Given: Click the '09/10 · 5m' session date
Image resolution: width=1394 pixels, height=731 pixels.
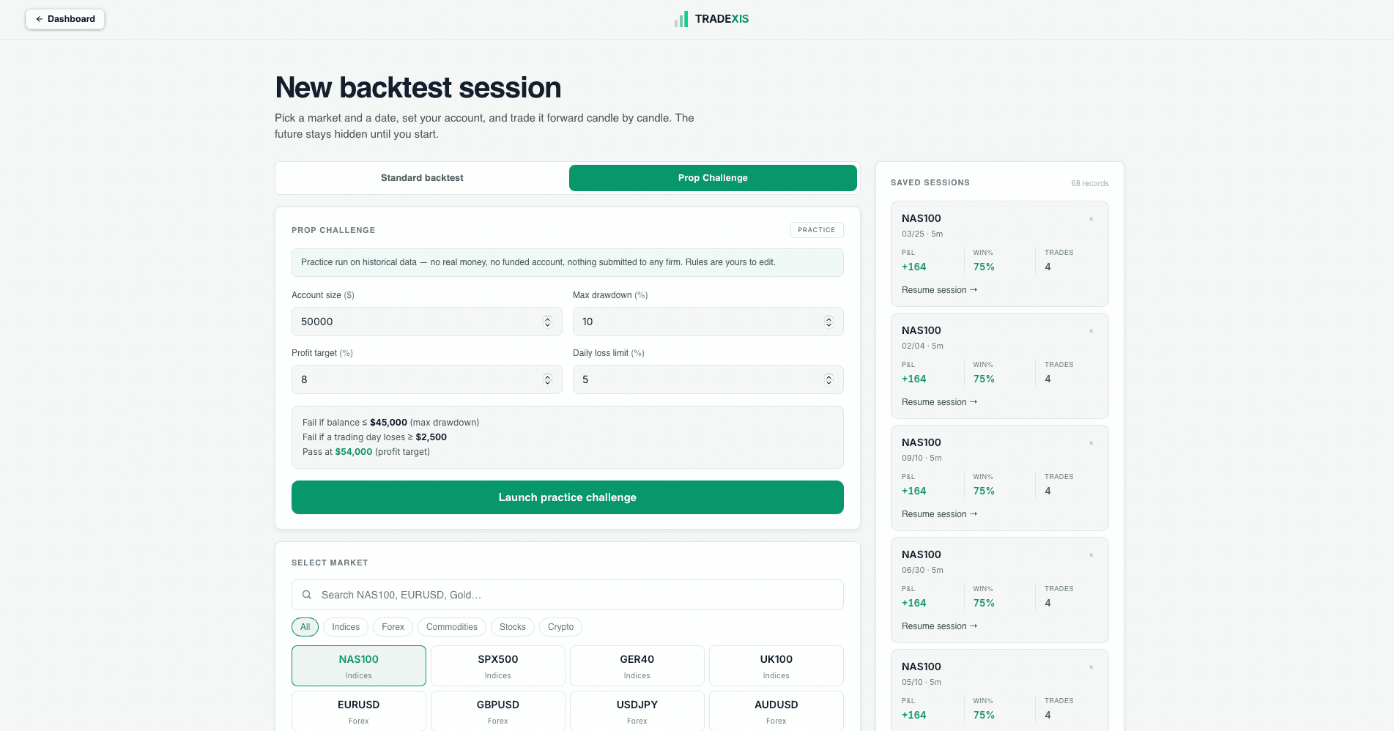Looking at the screenshot, I should 922,458.
